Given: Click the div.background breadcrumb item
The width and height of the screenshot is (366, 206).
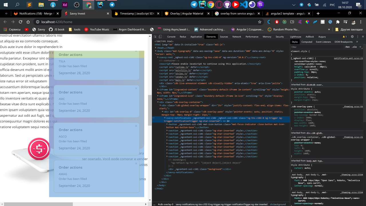Looking at the screenshot, I should [x=278, y=204].
